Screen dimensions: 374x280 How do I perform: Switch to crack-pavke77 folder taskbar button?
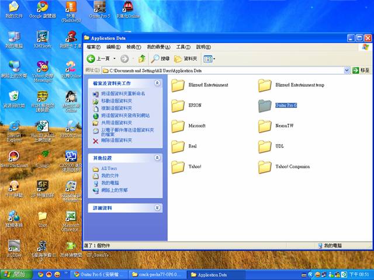[x=157, y=275]
